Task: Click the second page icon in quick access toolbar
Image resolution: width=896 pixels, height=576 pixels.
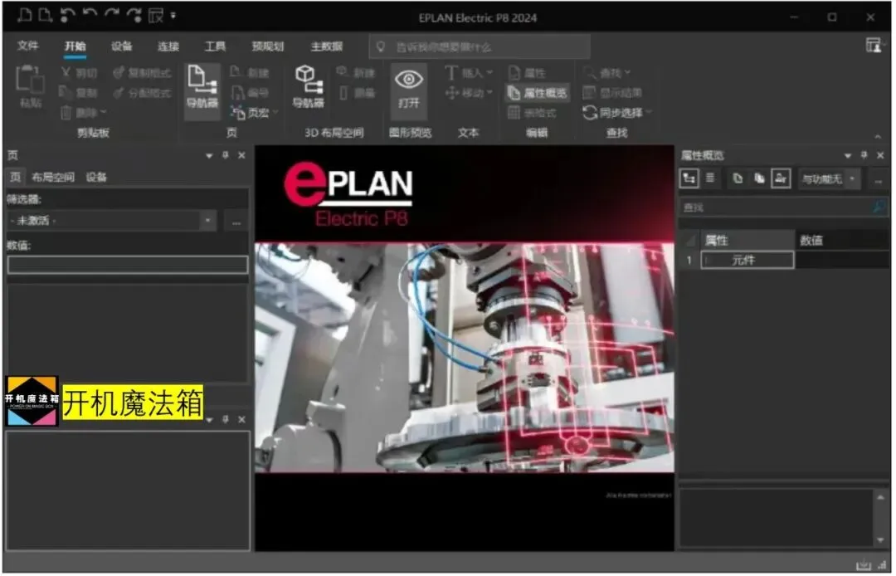Action: [45, 16]
